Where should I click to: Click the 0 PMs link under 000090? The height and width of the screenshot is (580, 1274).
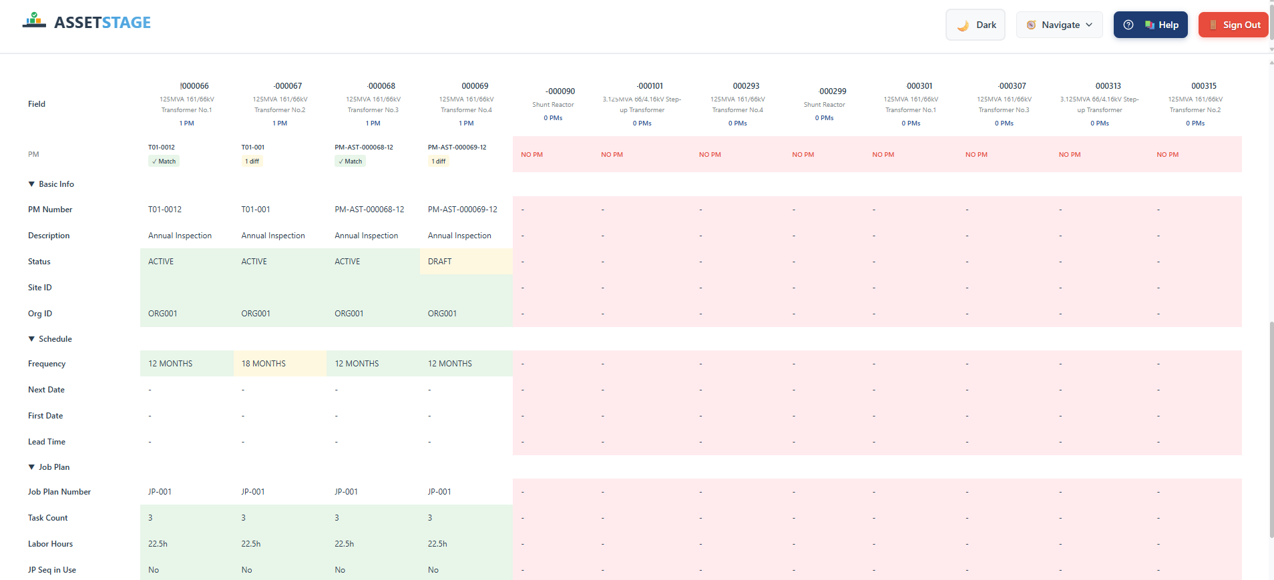tap(553, 118)
